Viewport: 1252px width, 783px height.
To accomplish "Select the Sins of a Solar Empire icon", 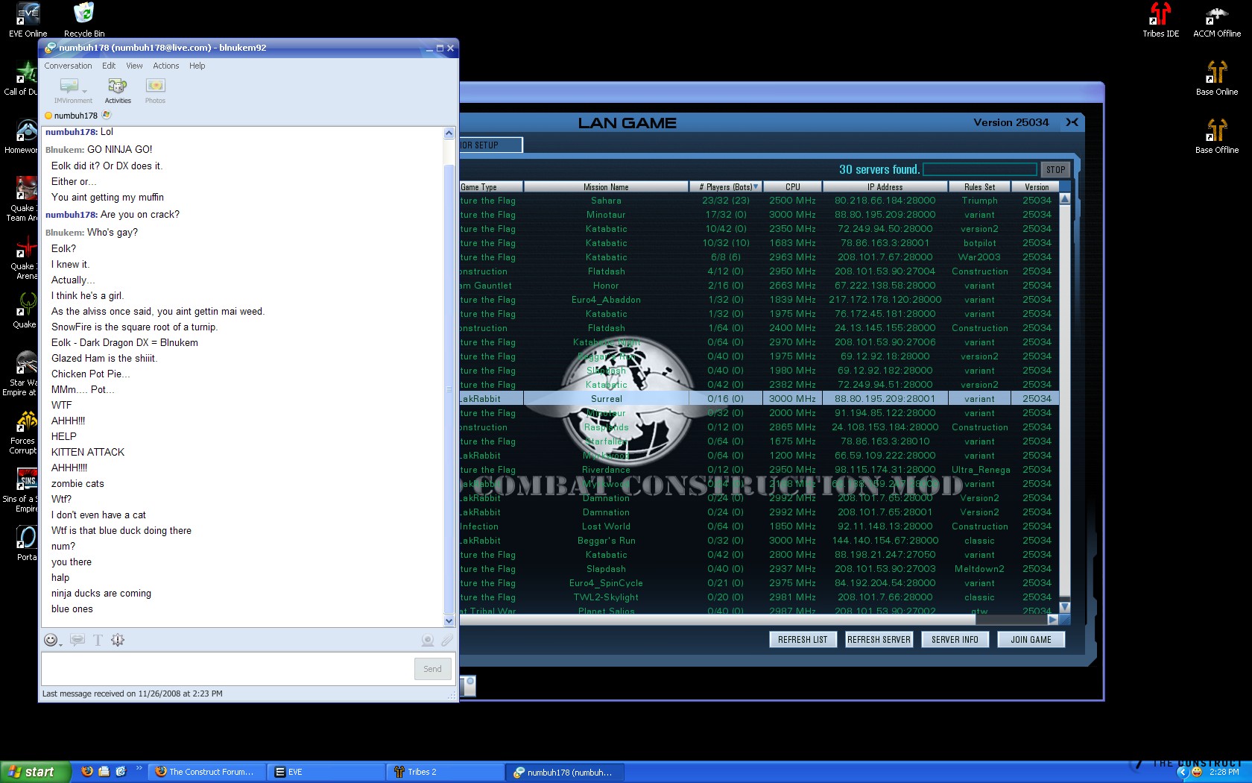I will [22, 491].
